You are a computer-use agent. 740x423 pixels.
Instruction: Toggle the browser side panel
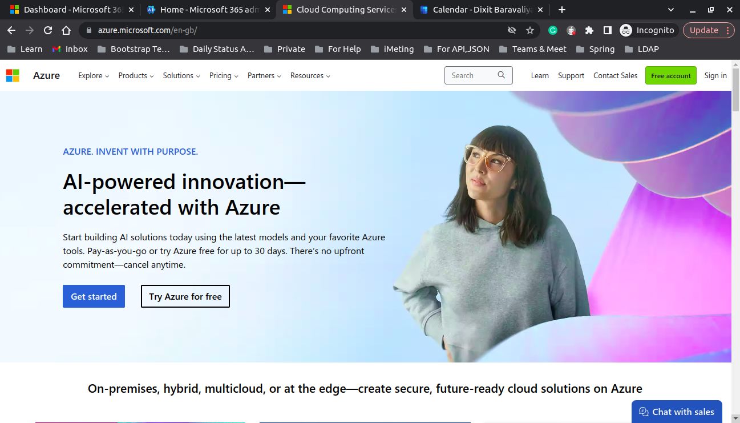point(608,30)
